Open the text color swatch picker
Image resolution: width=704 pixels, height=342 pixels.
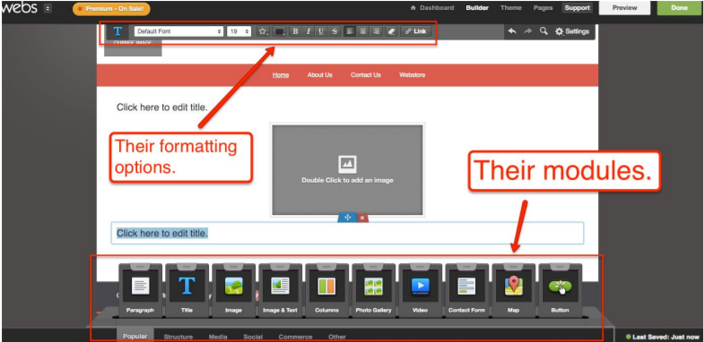[279, 31]
